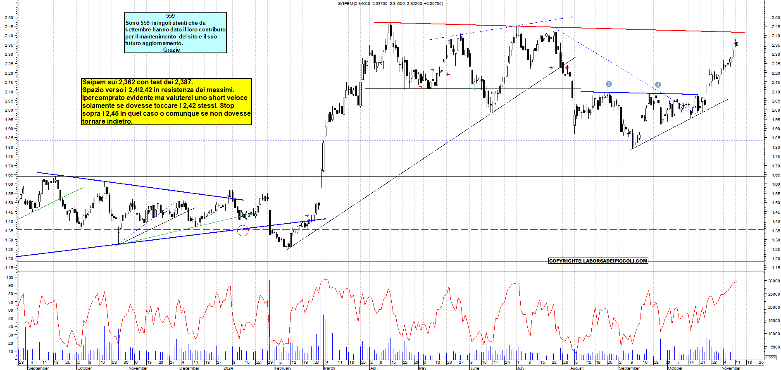Click the '1.15' price label on the left axis

click(x=9, y=268)
